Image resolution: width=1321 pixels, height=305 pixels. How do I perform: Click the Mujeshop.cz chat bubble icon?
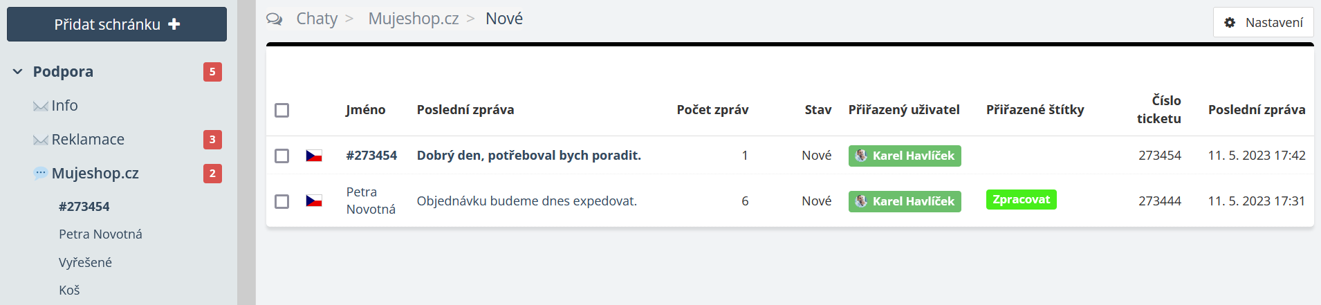click(40, 174)
